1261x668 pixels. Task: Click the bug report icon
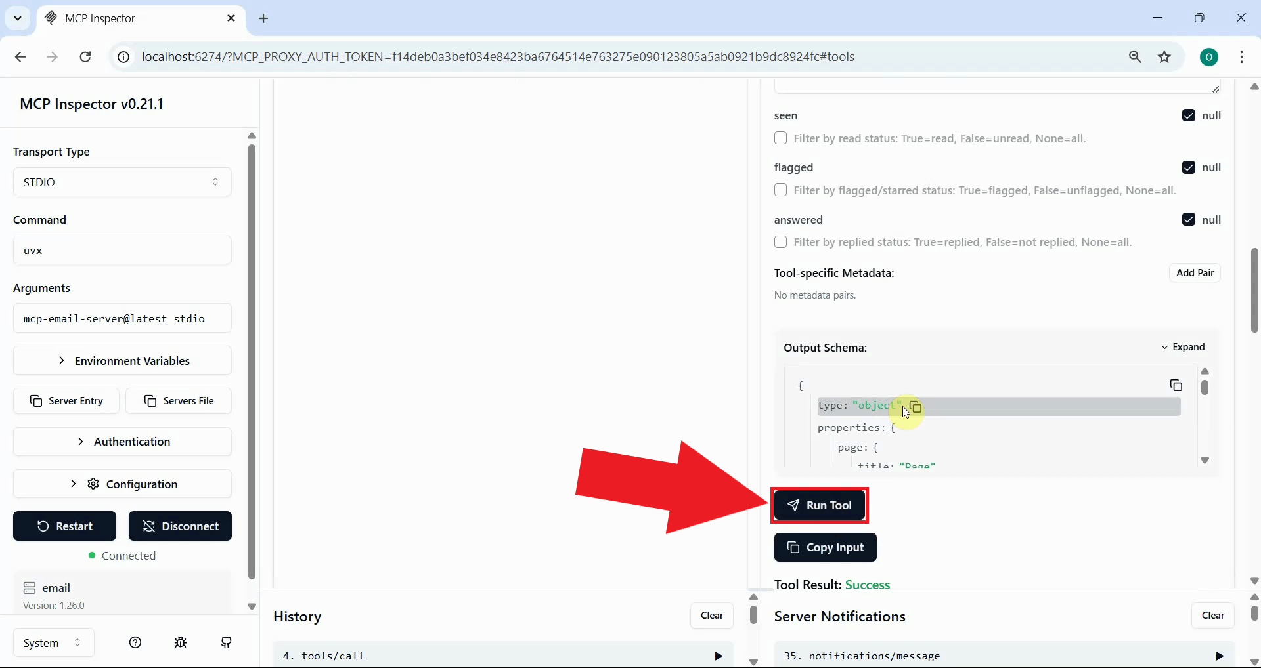[181, 642]
